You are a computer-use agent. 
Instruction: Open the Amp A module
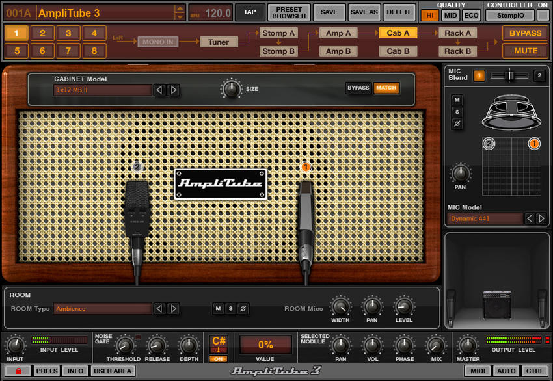pos(338,33)
